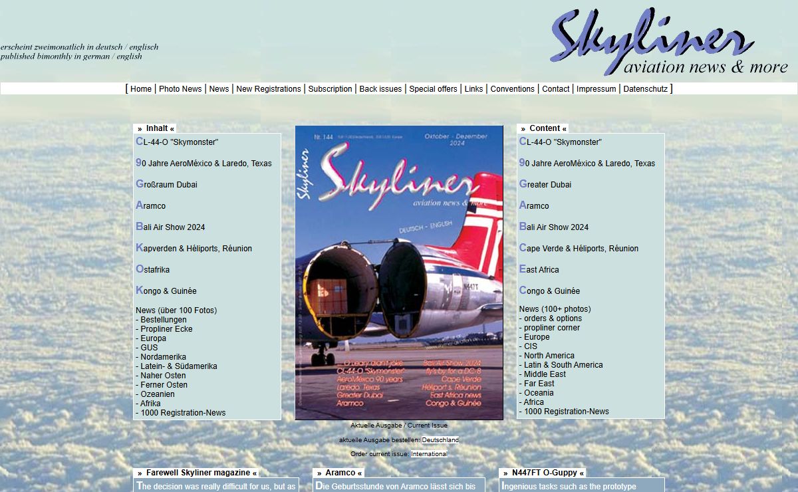Viewport: 798px width, 492px height.
Task: Click the Content section heading
Action: [x=543, y=128]
